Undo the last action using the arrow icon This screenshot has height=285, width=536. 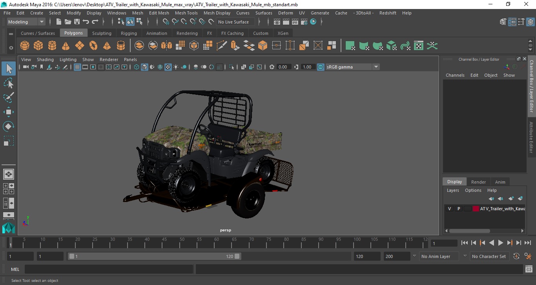click(86, 22)
